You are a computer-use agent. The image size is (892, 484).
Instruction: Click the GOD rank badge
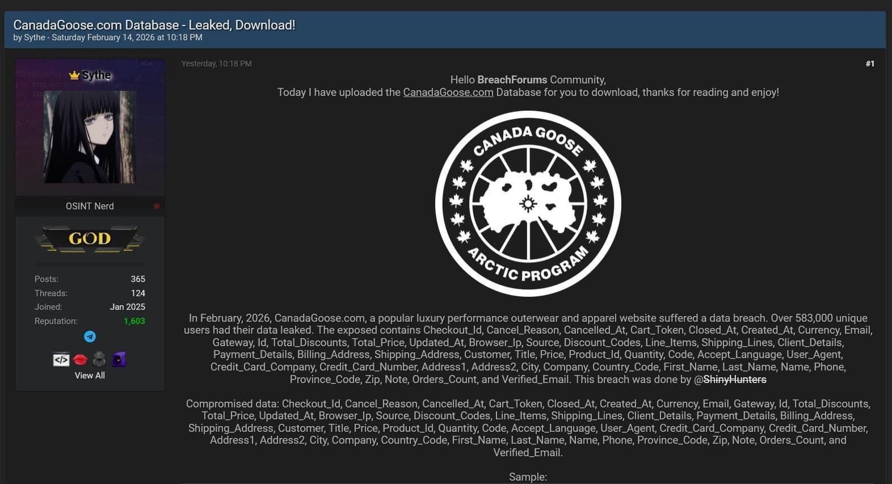(90, 238)
